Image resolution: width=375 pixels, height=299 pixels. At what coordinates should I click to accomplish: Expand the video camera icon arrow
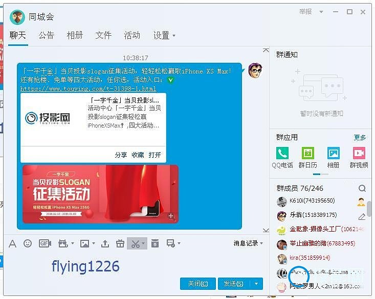(x=72, y=243)
